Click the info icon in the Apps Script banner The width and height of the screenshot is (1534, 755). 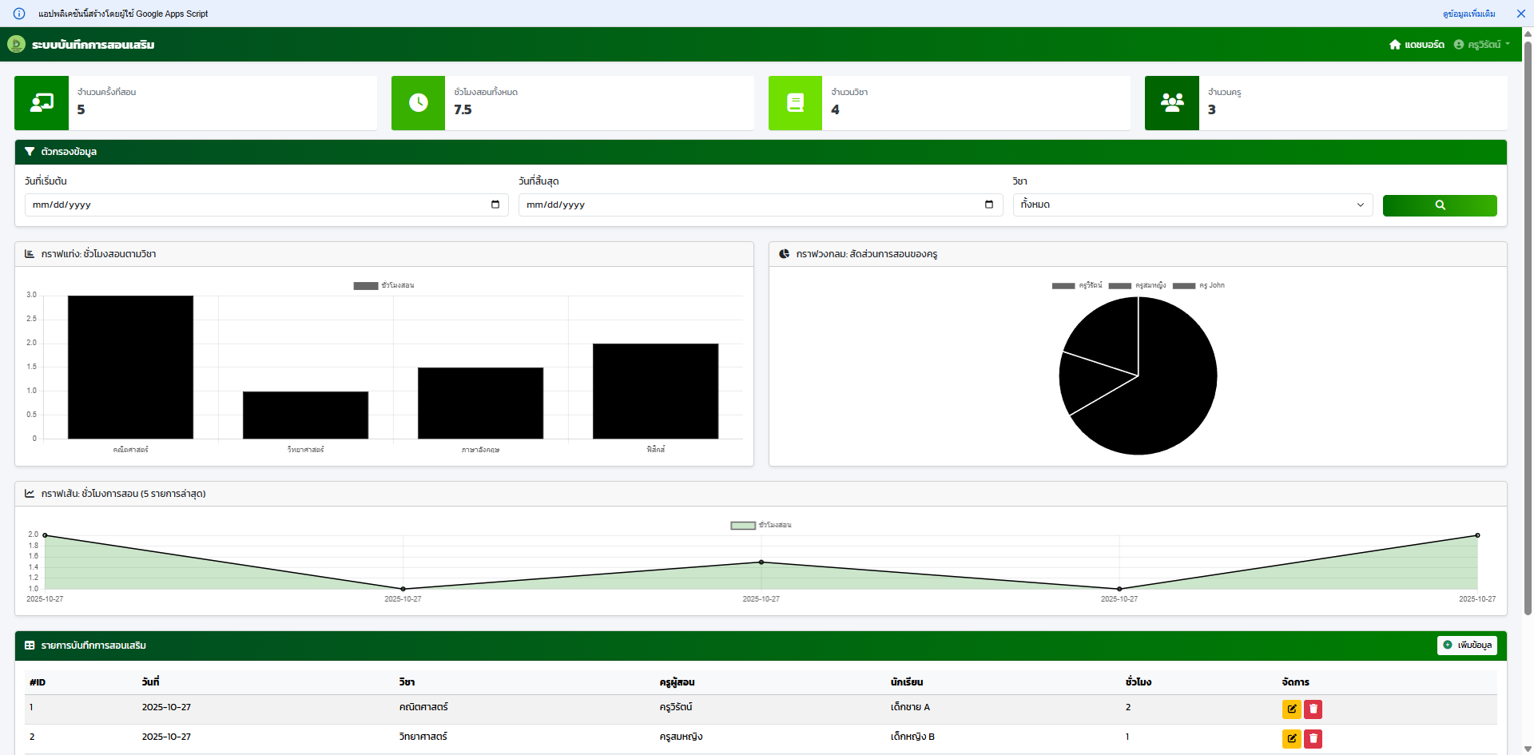tap(19, 14)
